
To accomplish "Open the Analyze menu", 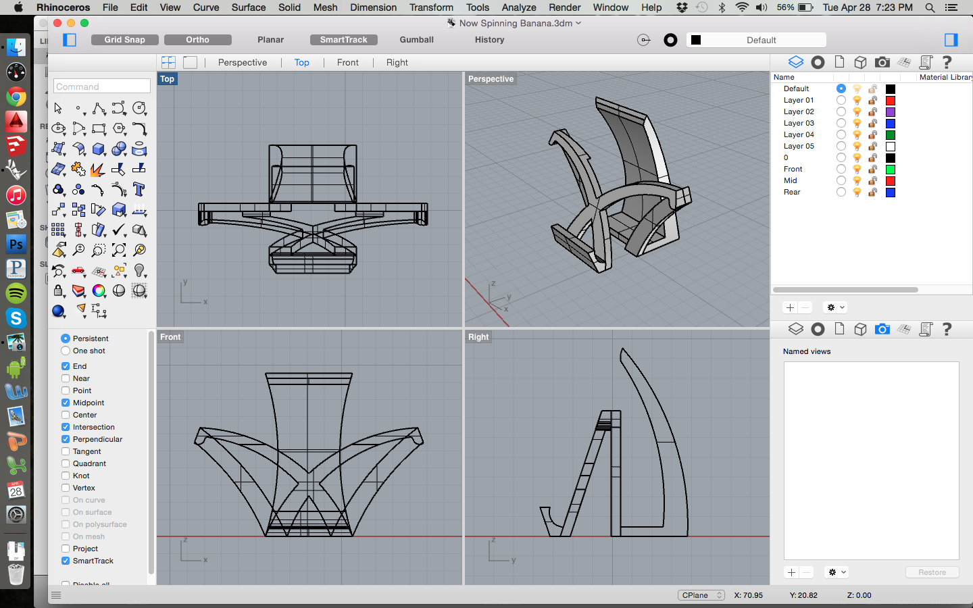I will [519, 7].
